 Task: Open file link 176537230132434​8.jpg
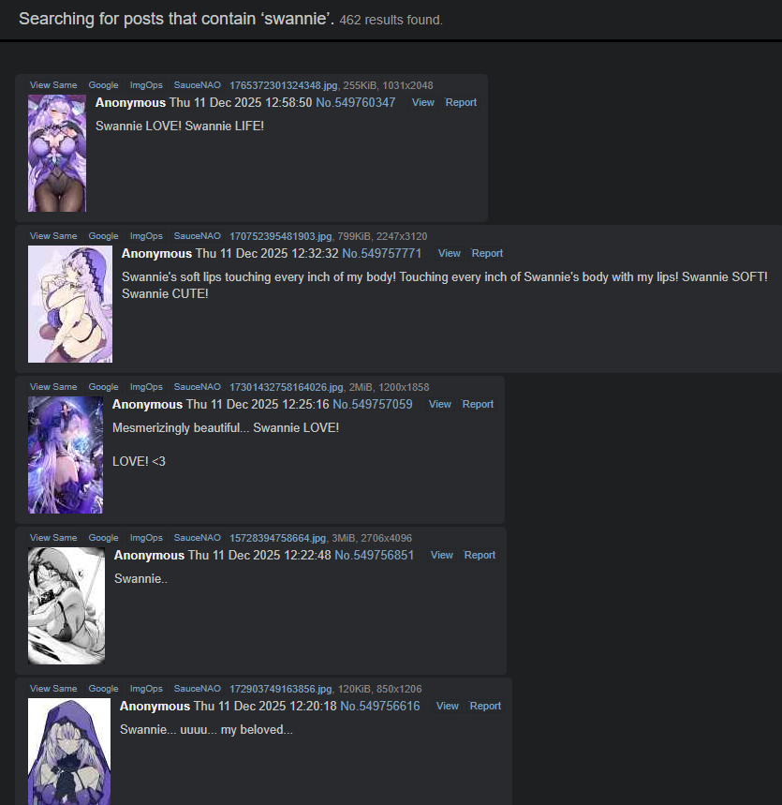tap(283, 85)
